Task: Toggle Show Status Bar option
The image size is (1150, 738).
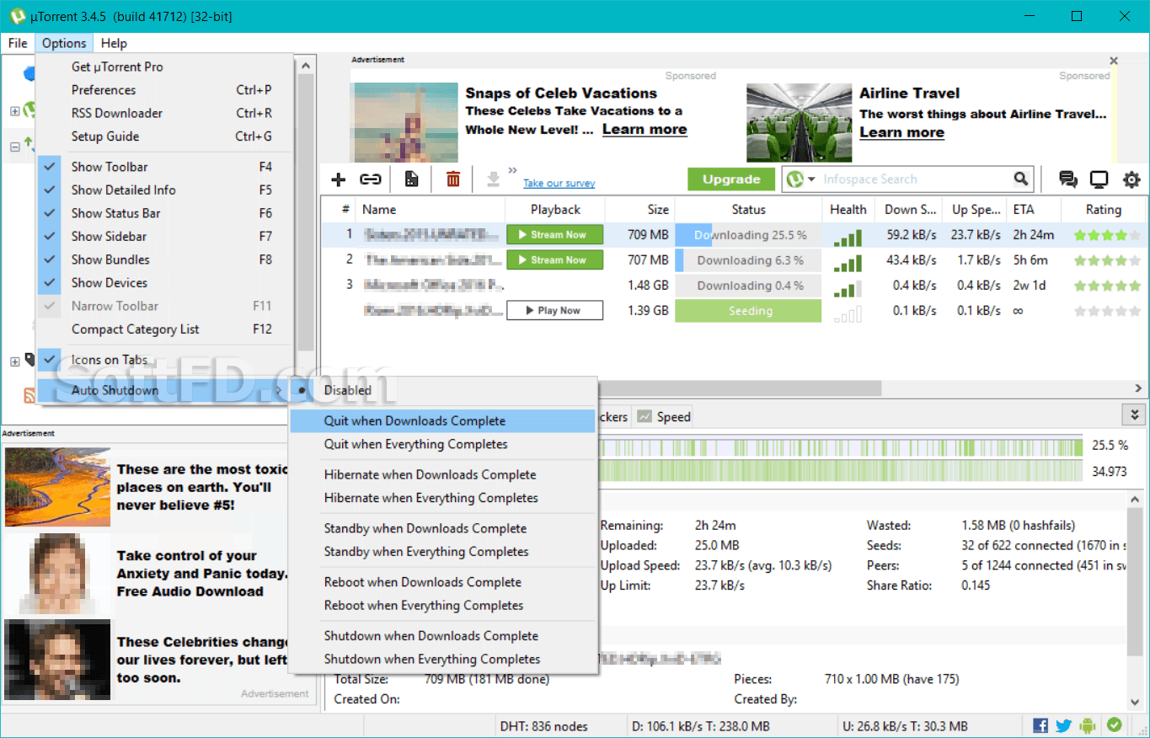Action: 164,213
